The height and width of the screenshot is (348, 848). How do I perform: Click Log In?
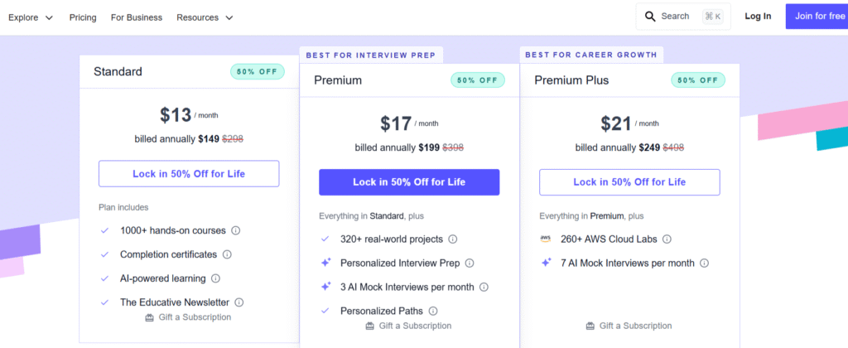[758, 17]
